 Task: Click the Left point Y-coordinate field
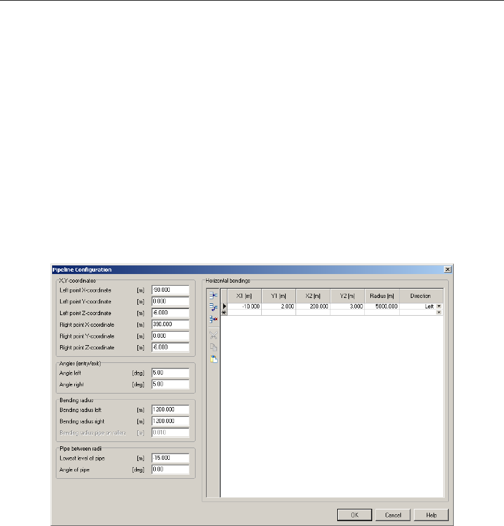170,301
